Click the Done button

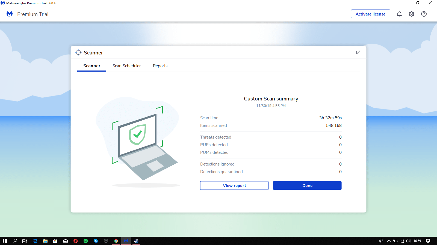click(307, 185)
